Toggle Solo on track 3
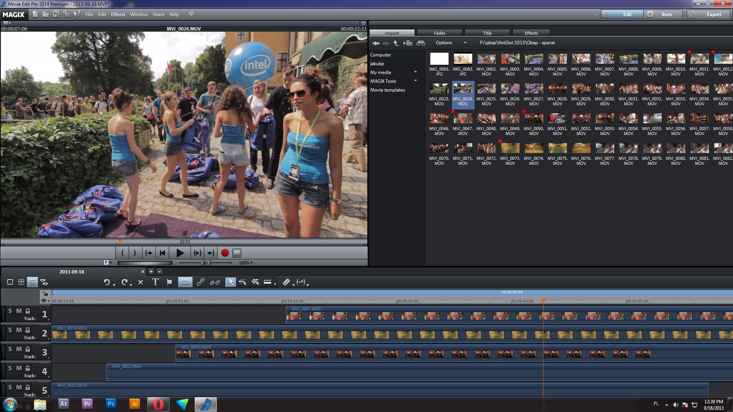The image size is (733, 412). tap(10, 349)
